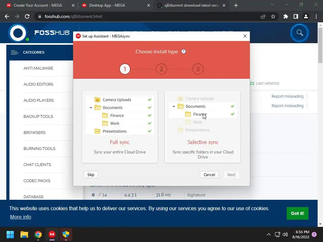Go back in Chrome browser
The width and height of the screenshot is (323, 242).
tap(7, 16)
